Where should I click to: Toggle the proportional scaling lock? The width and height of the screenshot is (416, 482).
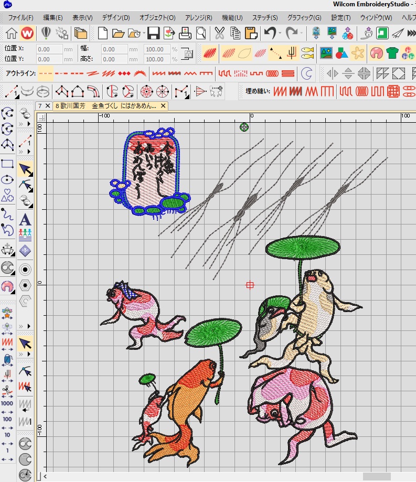(x=187, y=53)
